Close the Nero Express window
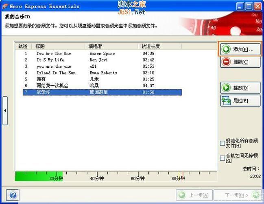The width and height of the screenshot is (264, 204). click(x=257, y=7)
